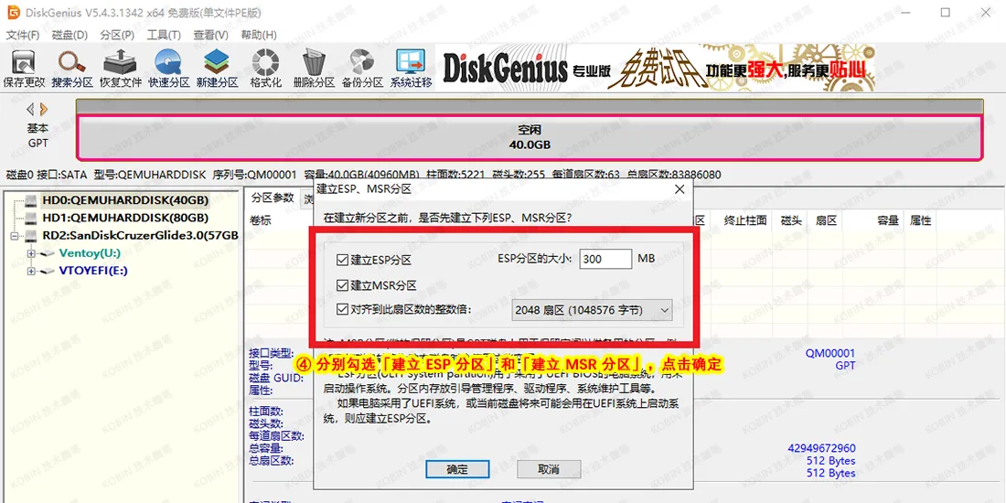Select the Format (格式化) toolbar icon

[x=265, y=69]
